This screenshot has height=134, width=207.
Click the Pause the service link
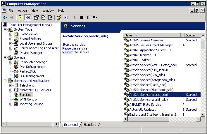tap(67, 48)
